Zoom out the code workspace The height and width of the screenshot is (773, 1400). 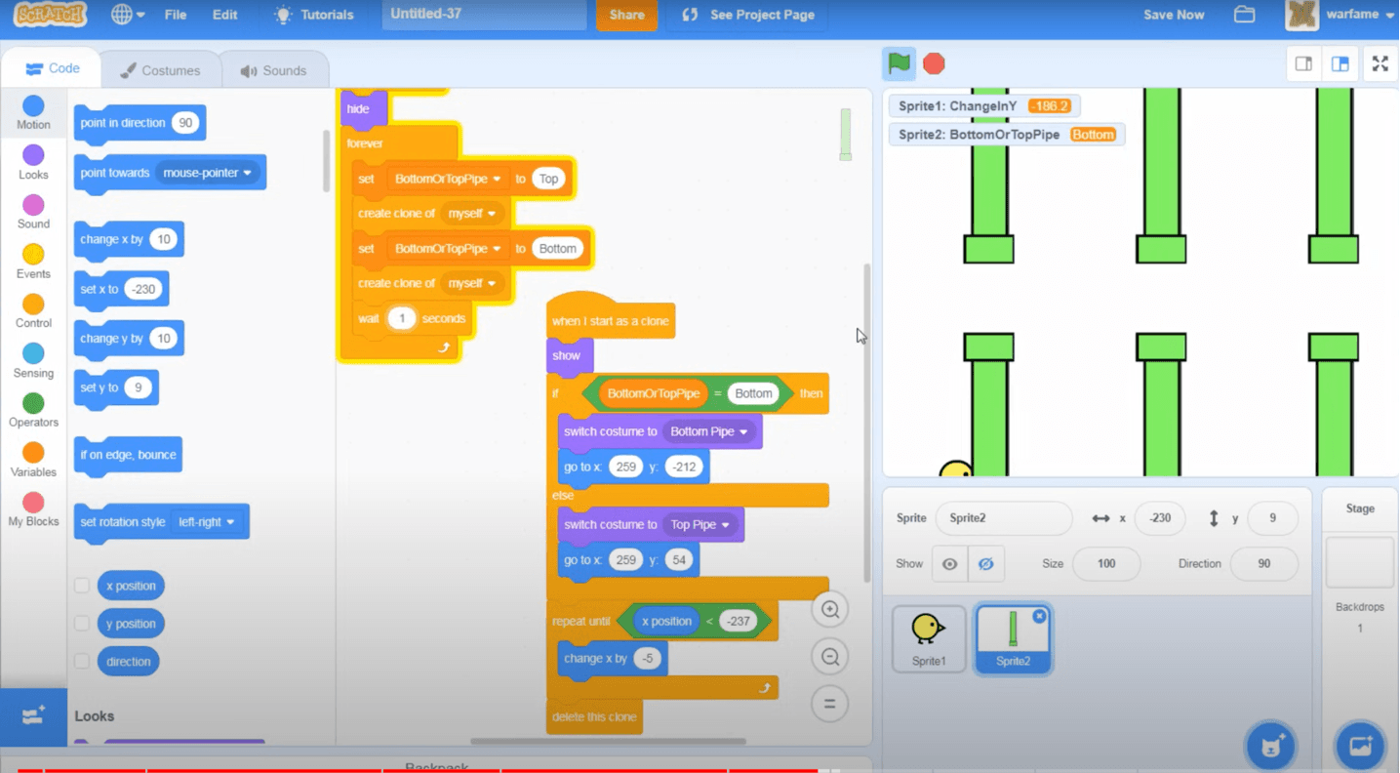tap(830, 657)
